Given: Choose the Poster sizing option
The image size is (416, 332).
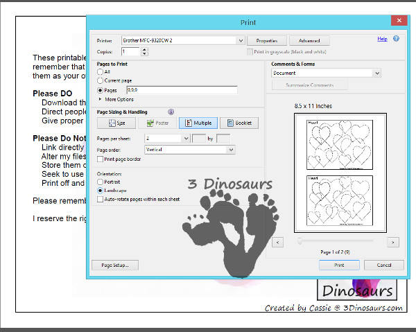Looking at the screenshot, I should pos(157,123).
